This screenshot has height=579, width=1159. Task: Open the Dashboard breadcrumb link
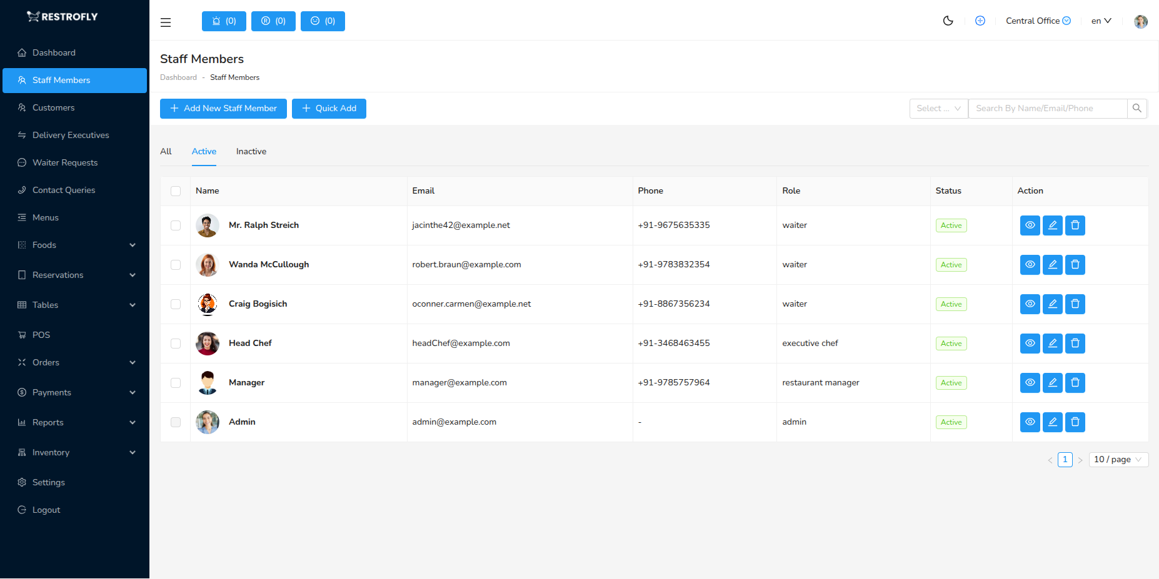(178, 77)
